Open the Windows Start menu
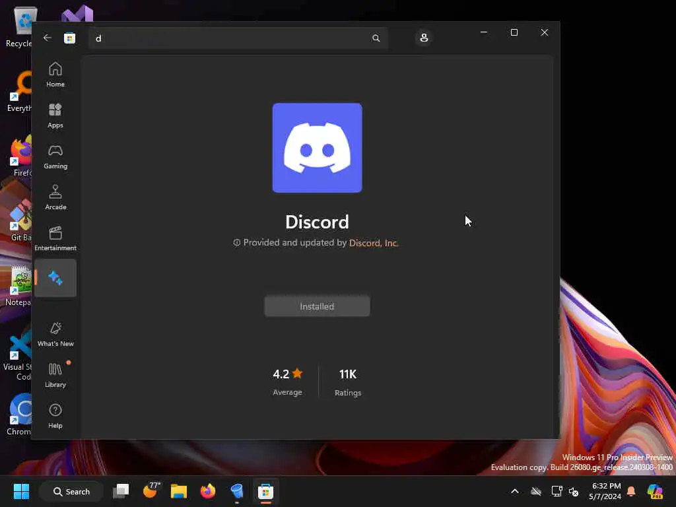The width and height of the screenshot is (676, 507). [x=21, y=491]
